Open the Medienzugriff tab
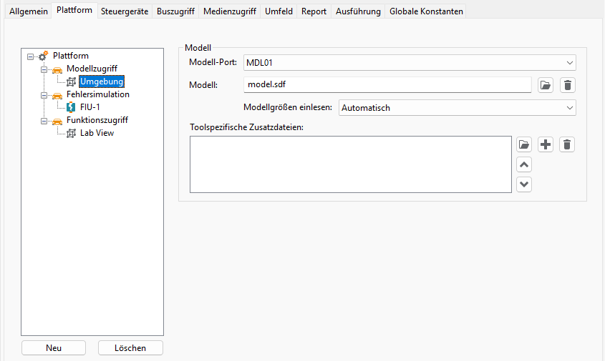Viewport: 605px width, 361px height. point(230,11)
